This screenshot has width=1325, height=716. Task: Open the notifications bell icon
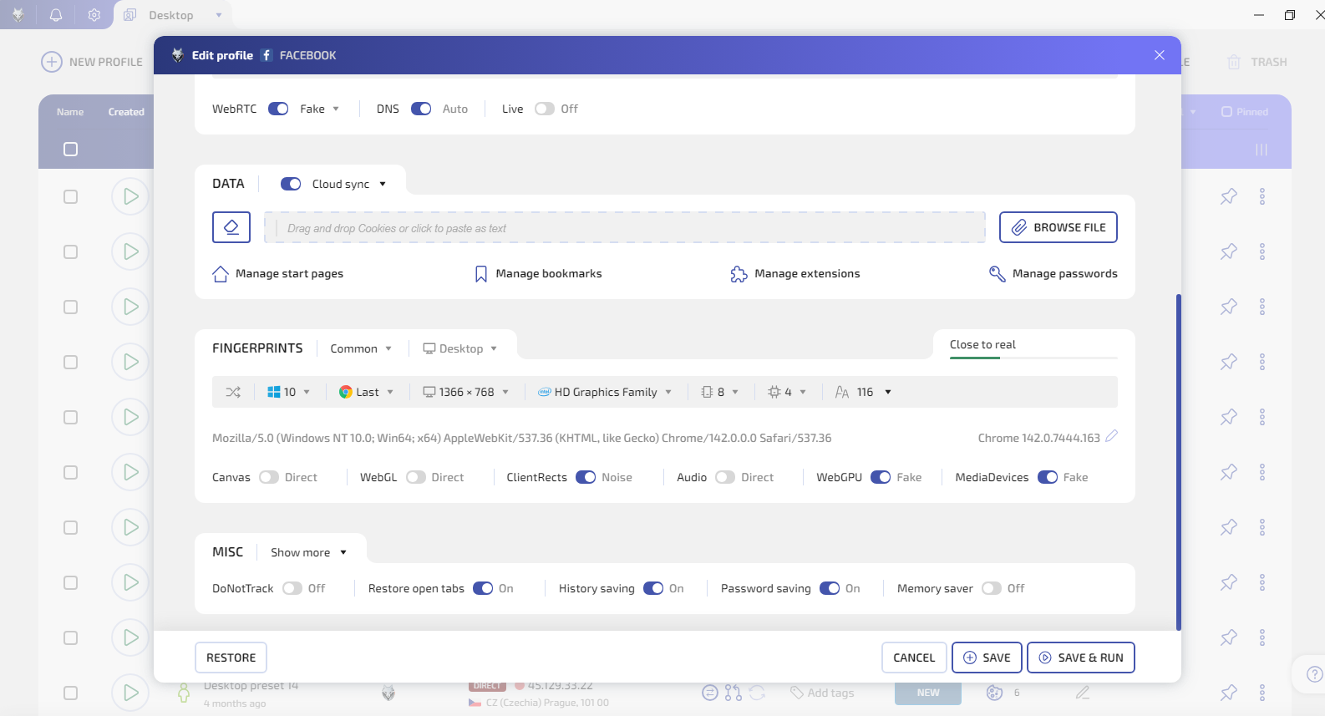coord(56,15)
